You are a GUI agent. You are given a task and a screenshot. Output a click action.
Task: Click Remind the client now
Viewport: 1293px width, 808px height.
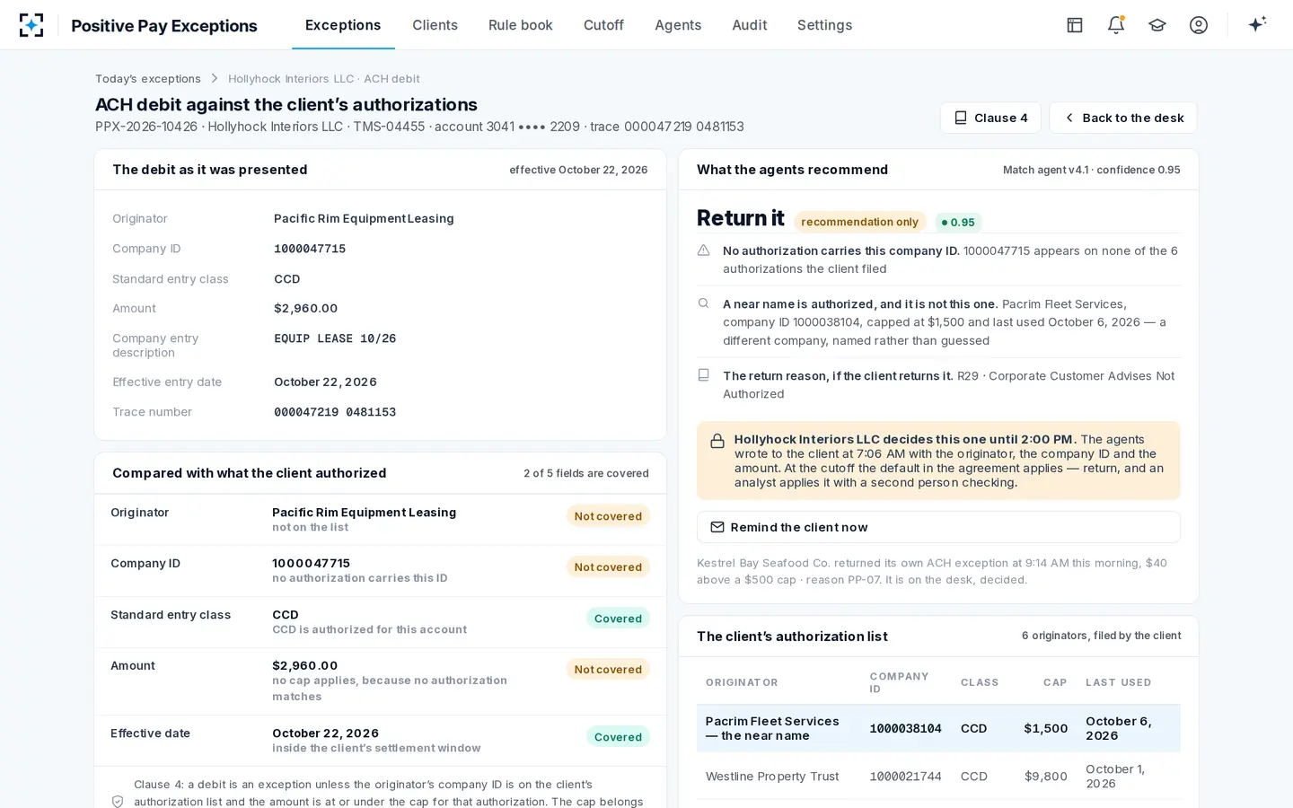[938, 527]
